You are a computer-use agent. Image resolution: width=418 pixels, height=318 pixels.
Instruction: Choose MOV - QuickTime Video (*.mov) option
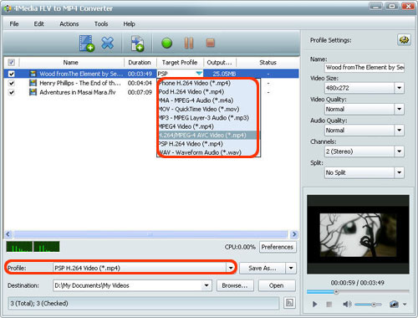[207, 109]
